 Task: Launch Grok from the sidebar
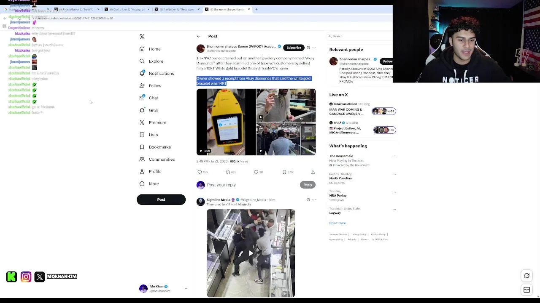pyautogui.click(x=149, y=110)
